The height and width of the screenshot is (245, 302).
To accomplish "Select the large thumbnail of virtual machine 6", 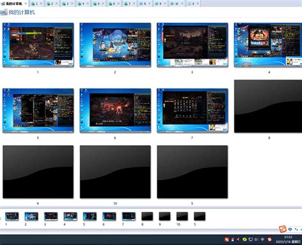I will (x=115, y=111).
